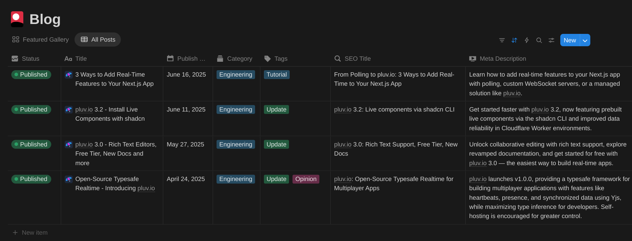
Task: Expand the New button dropdown arrow
Action: [585, 40]
